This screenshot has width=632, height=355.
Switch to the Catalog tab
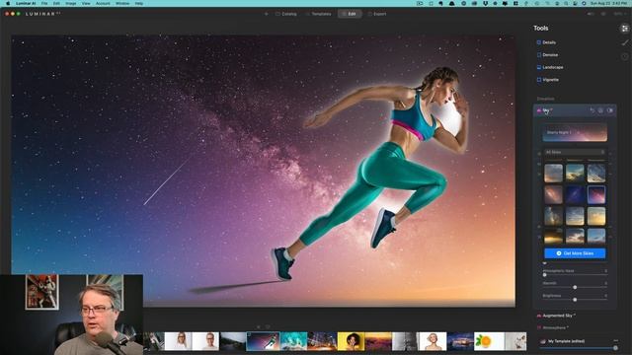(x=286, y=14)
